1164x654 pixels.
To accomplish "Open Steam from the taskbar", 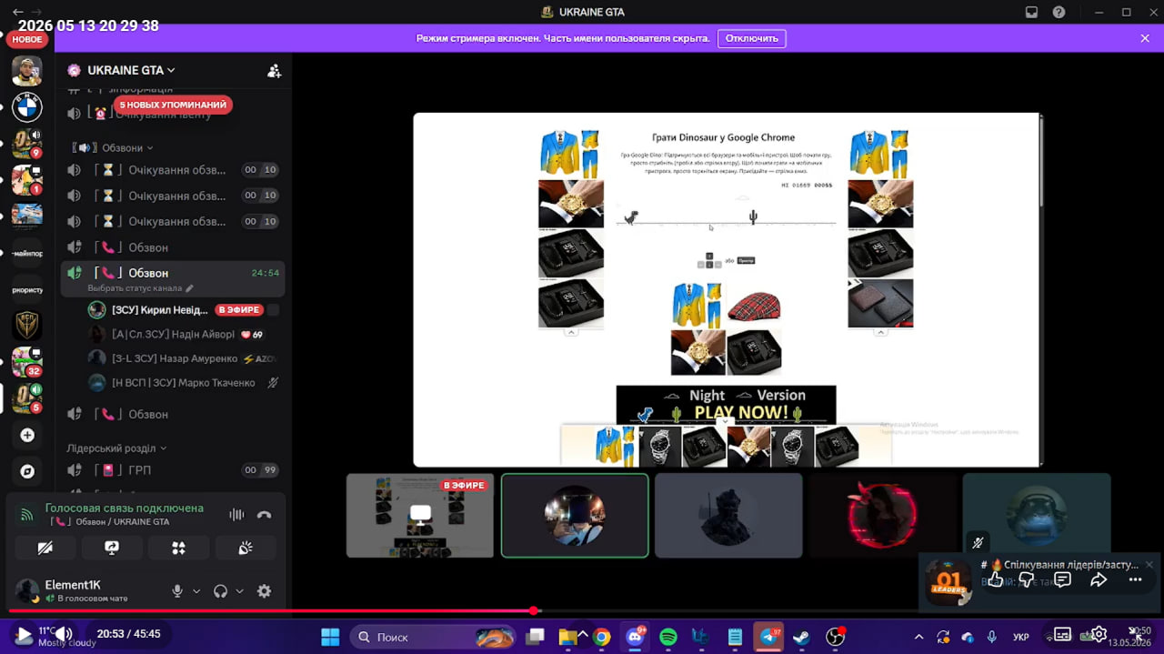I will pos(801,638).
